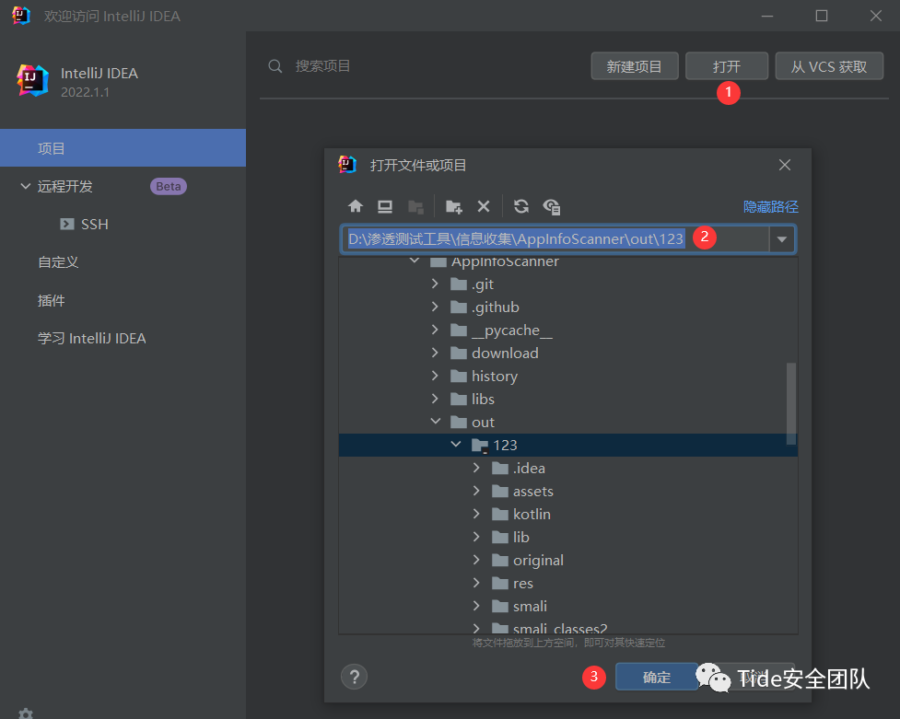The height and width of the screenshot is (719, 900).
Task: Select the .idea folder row
Action: point(567,469)
